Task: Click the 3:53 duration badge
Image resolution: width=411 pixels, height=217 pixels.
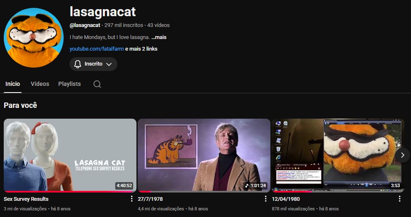Action: click(x=395, y=185)
